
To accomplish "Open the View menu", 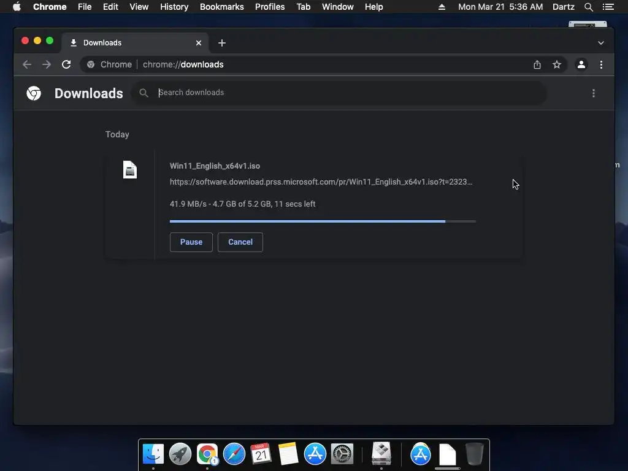I will pos(139,7).
